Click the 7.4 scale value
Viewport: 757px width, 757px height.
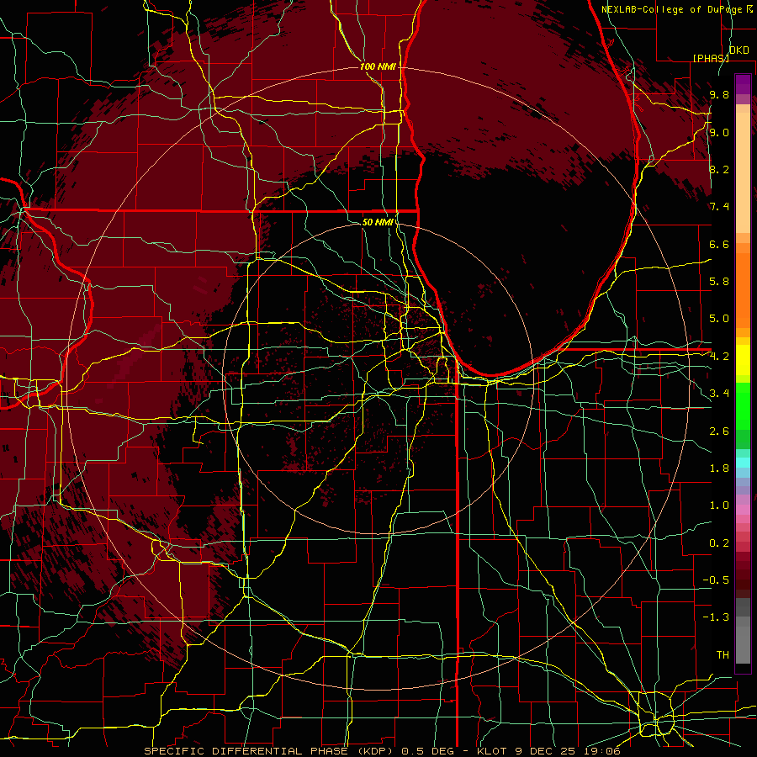point(719,207)
